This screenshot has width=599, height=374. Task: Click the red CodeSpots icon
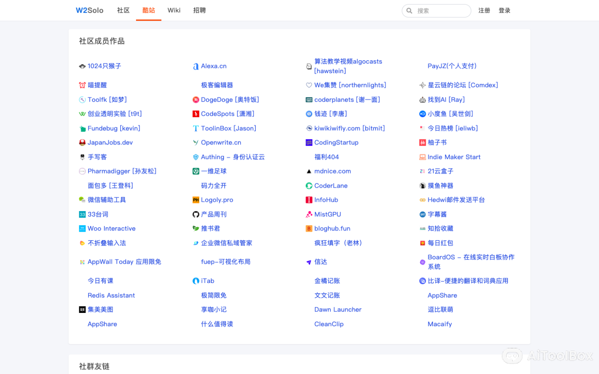coord(196,114)
